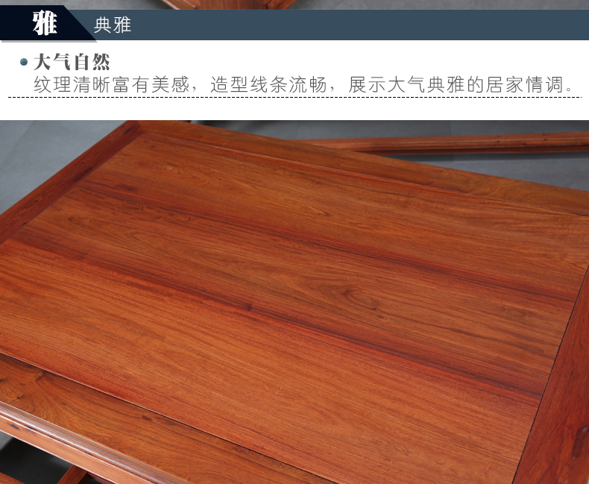
Task: Click the white "雅" character badge
Action: coord(44,25)
